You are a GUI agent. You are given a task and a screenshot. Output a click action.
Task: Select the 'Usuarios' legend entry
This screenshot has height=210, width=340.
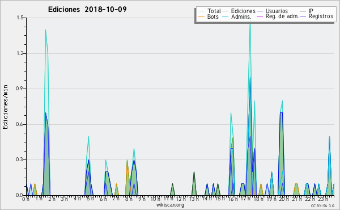[x=277, y=11]
